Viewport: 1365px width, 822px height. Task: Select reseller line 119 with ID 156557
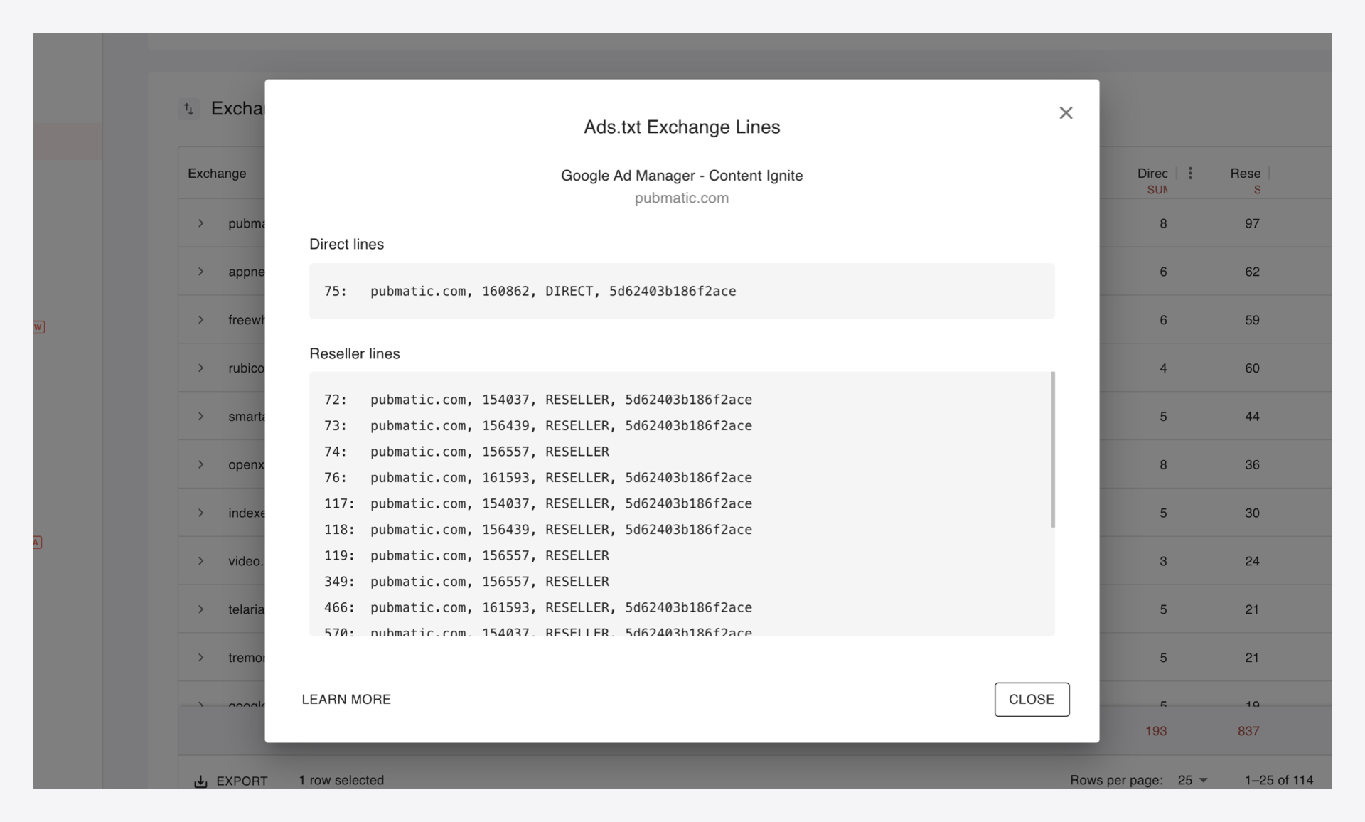coord(466,555)
